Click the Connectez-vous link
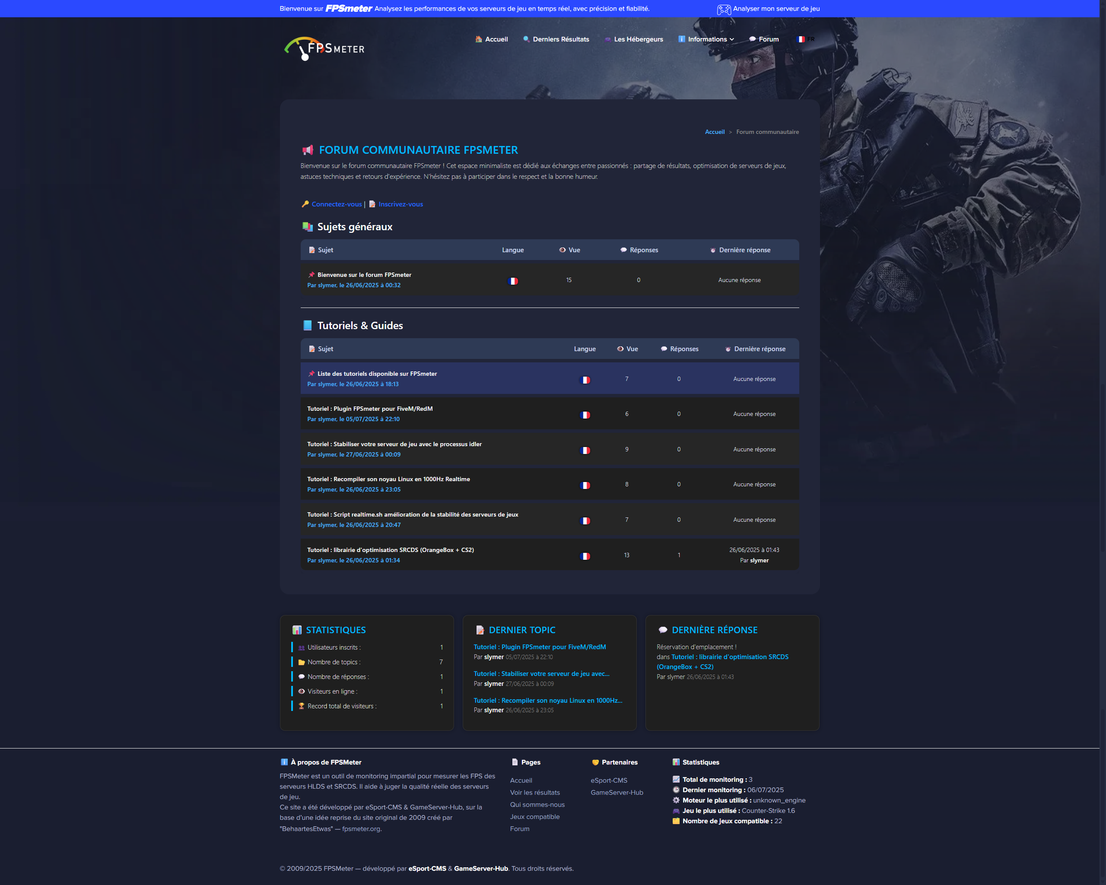The image size is (1106, 885). click(x=337, y=204)
